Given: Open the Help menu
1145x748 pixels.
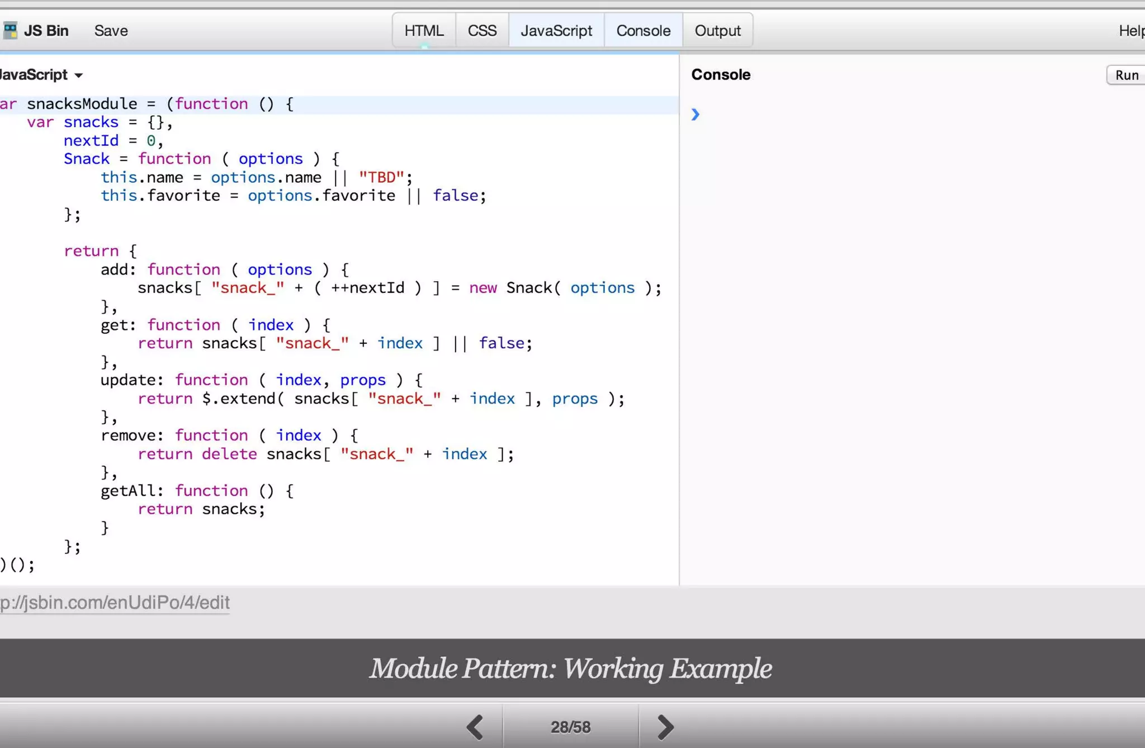Looking at the screenshot, I should (x=1132, y=30).
